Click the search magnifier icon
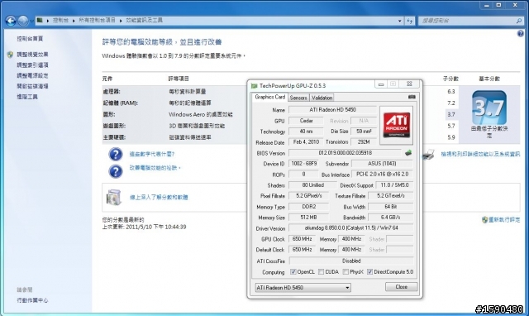The image size is (529, 316). pos(519,21)
